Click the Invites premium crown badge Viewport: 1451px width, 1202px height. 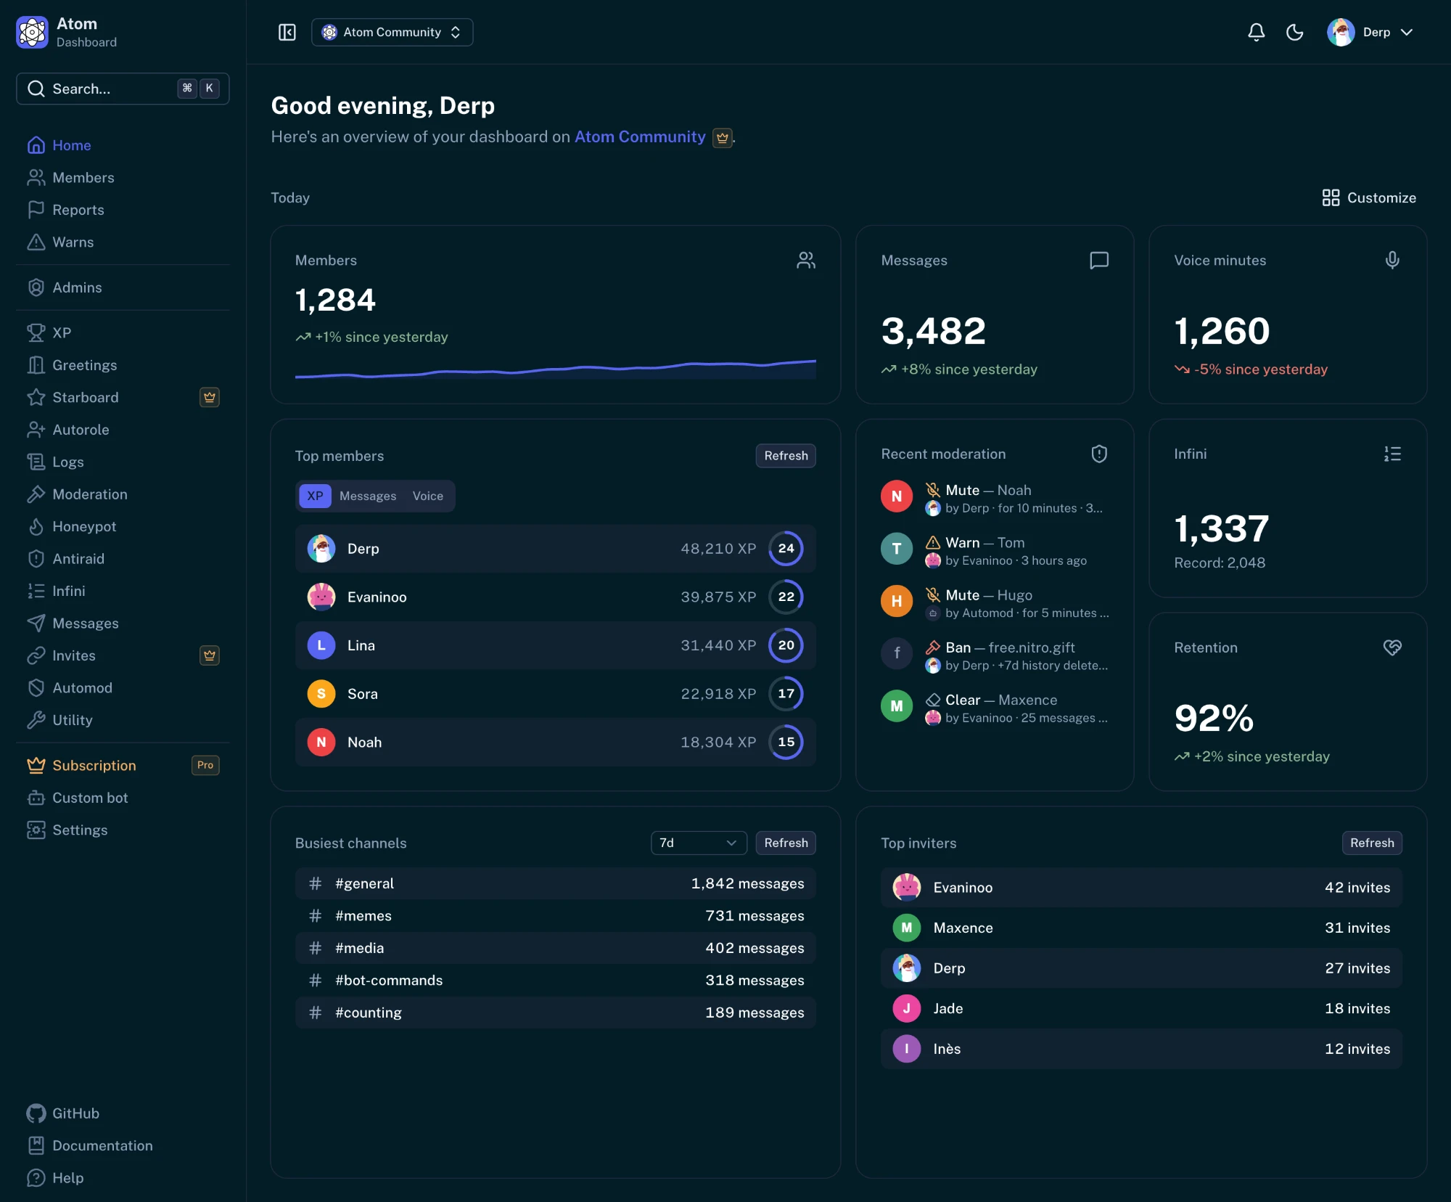click(x=210, y=655)
